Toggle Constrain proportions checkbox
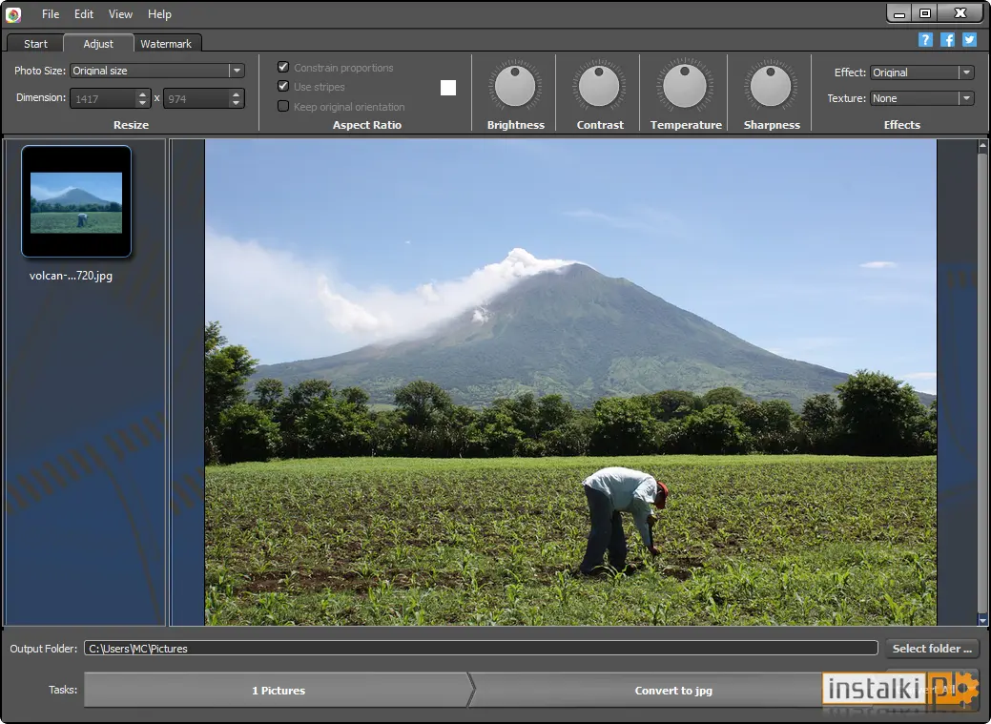This screenshot has width=991, height=724. [283, 67]
